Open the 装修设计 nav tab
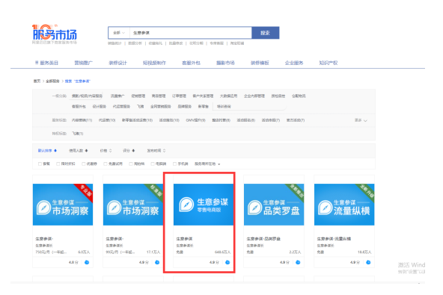Image resolution: width=443 pixels, height=295 pixels. [117, 63]
